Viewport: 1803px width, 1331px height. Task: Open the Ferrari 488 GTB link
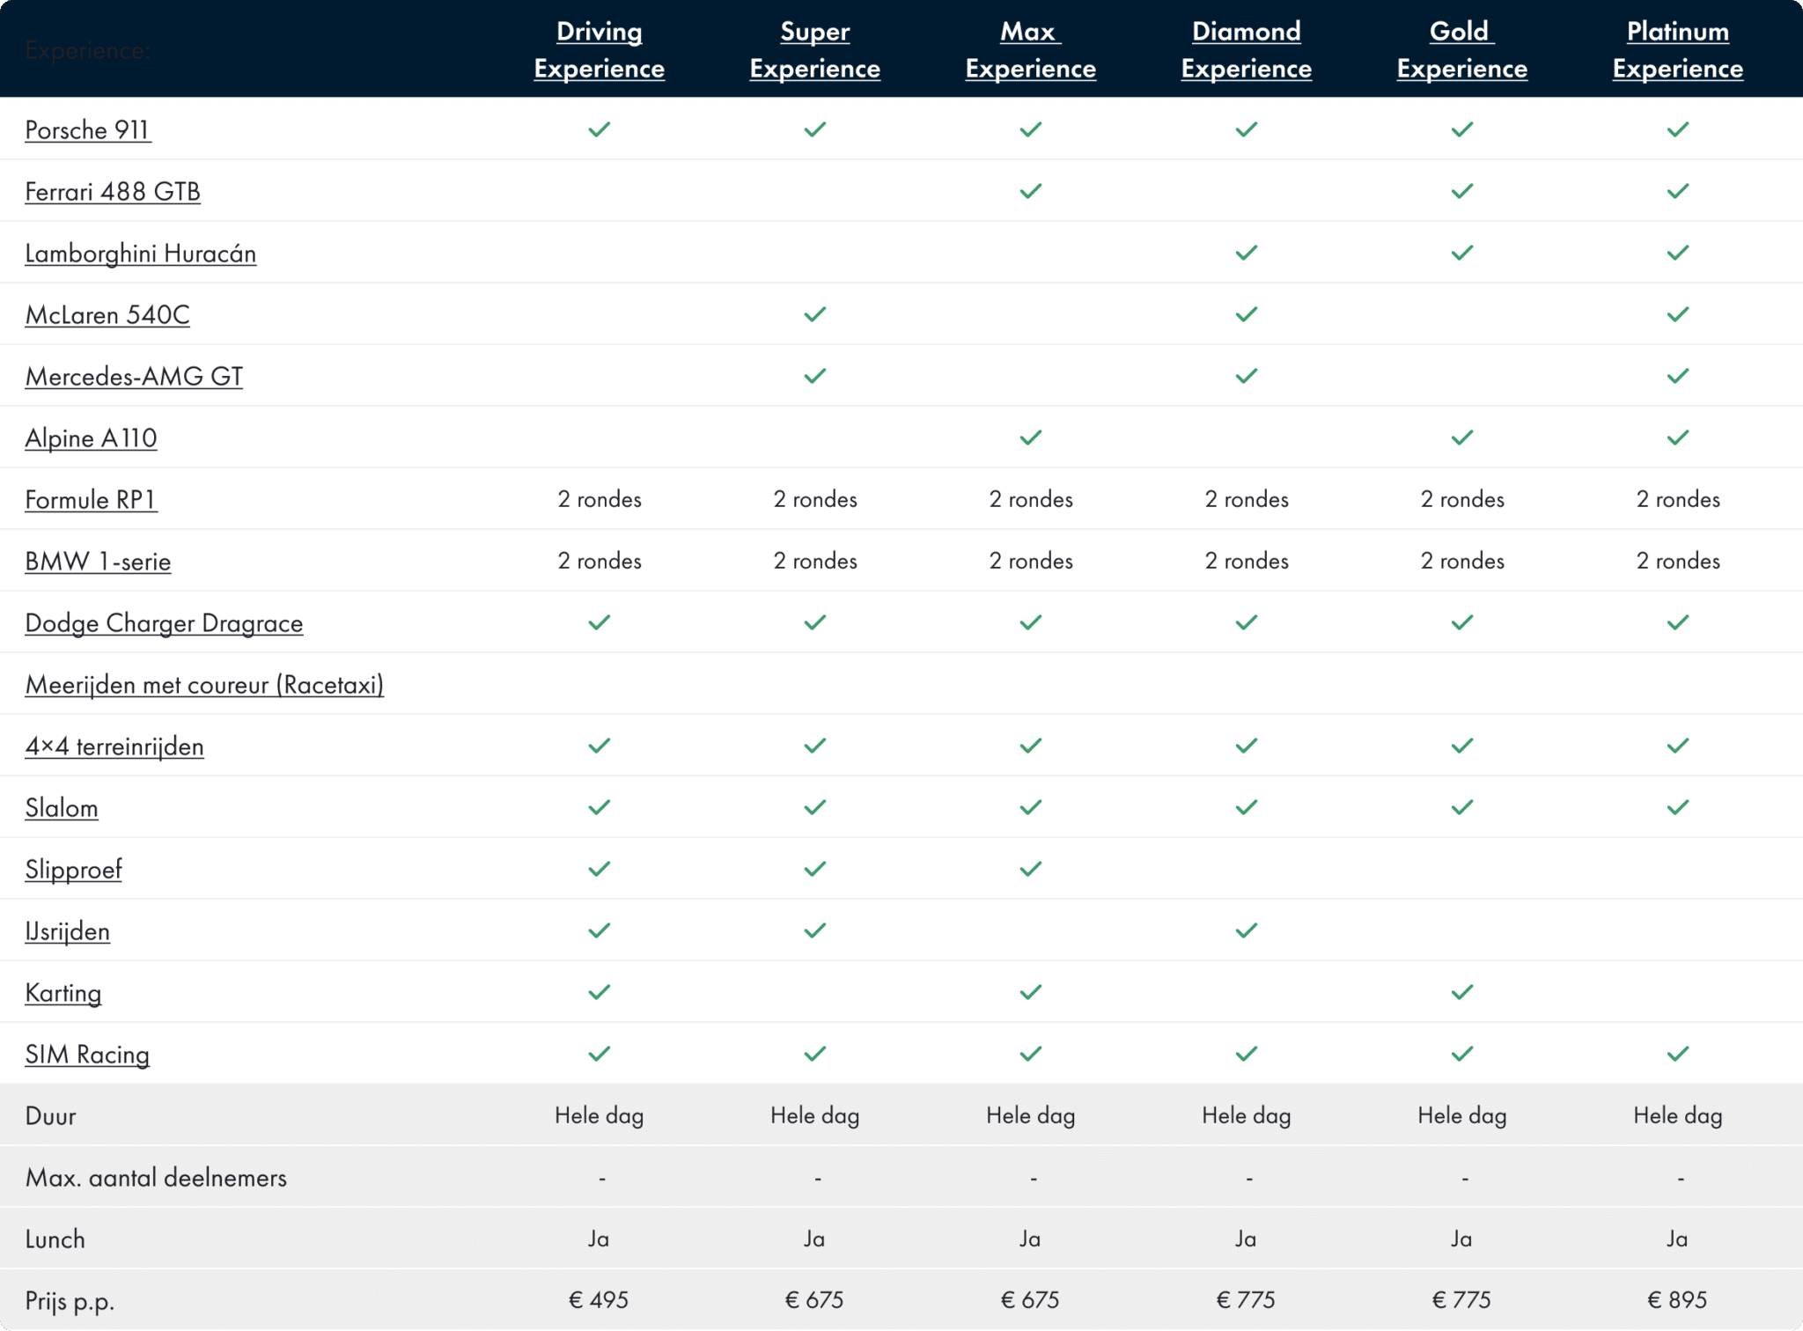click(113, 192)
